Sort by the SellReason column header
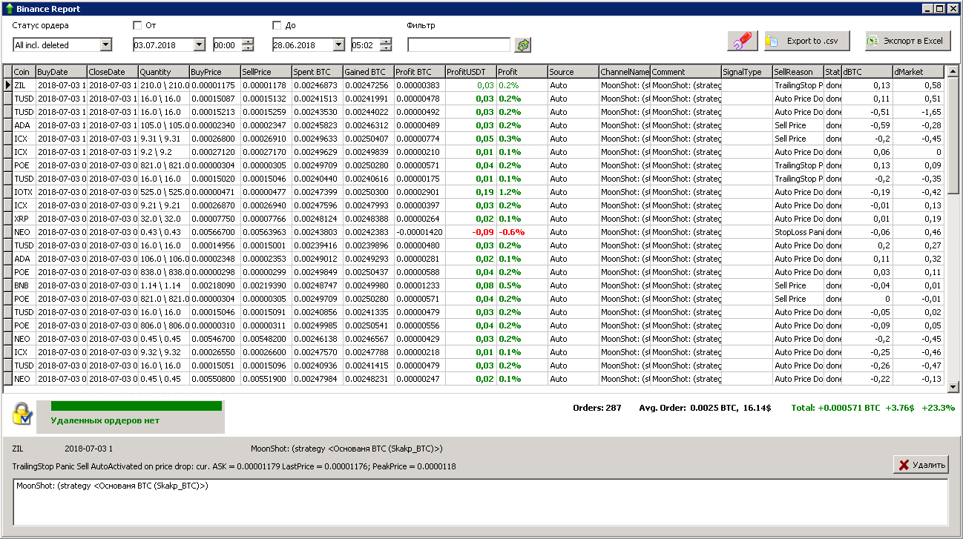963x539 pixels. [x=798, y=72]
